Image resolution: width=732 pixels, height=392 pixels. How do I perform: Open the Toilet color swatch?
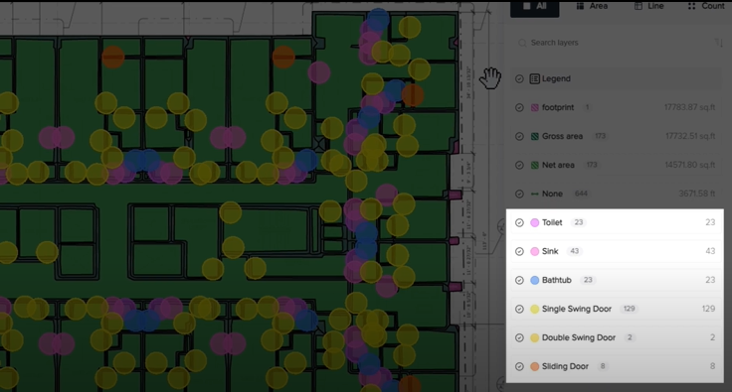click(x=534, y=222)
